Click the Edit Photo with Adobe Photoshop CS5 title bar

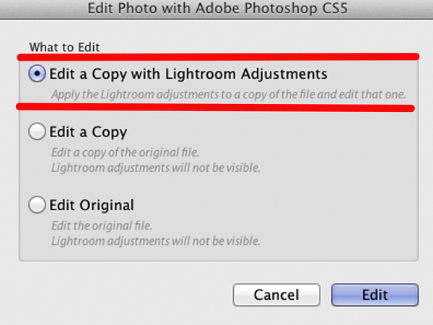[216, 9]
